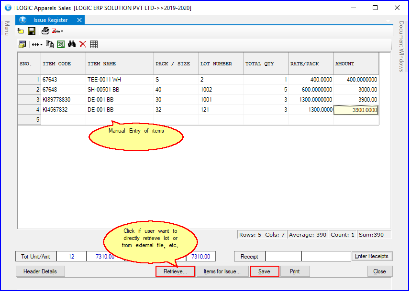Image resolution: width=411 pixels, height=291 pixels.
Task: Close the Issue Register tab
Action: tap(79, 20)
